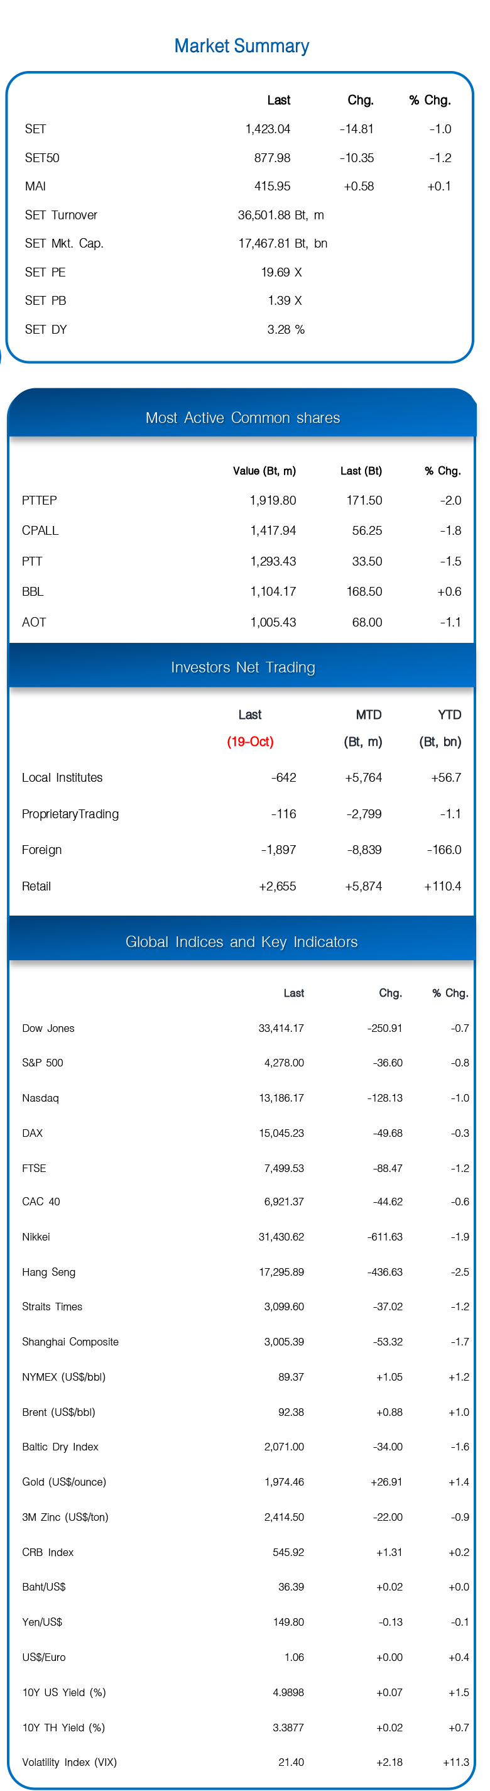Select the MAI index row
Viewport: 490px width, 1791px height.
tap(237, 187)
